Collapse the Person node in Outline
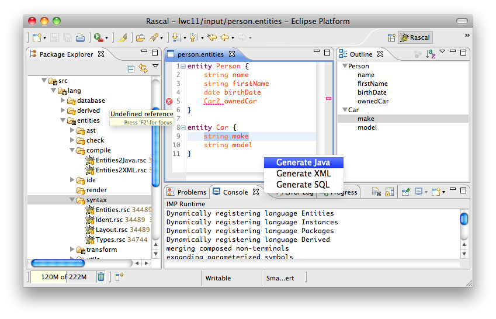This screenshot has height=319, width=496. 345,66
